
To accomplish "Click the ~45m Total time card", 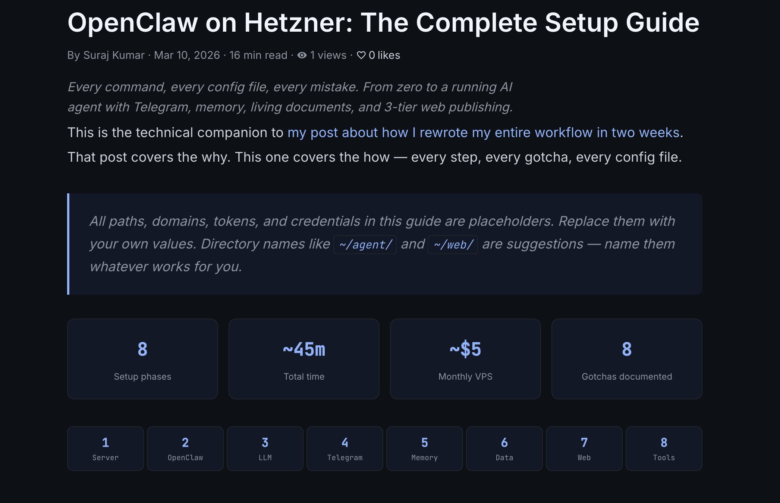I will [304, 359].
